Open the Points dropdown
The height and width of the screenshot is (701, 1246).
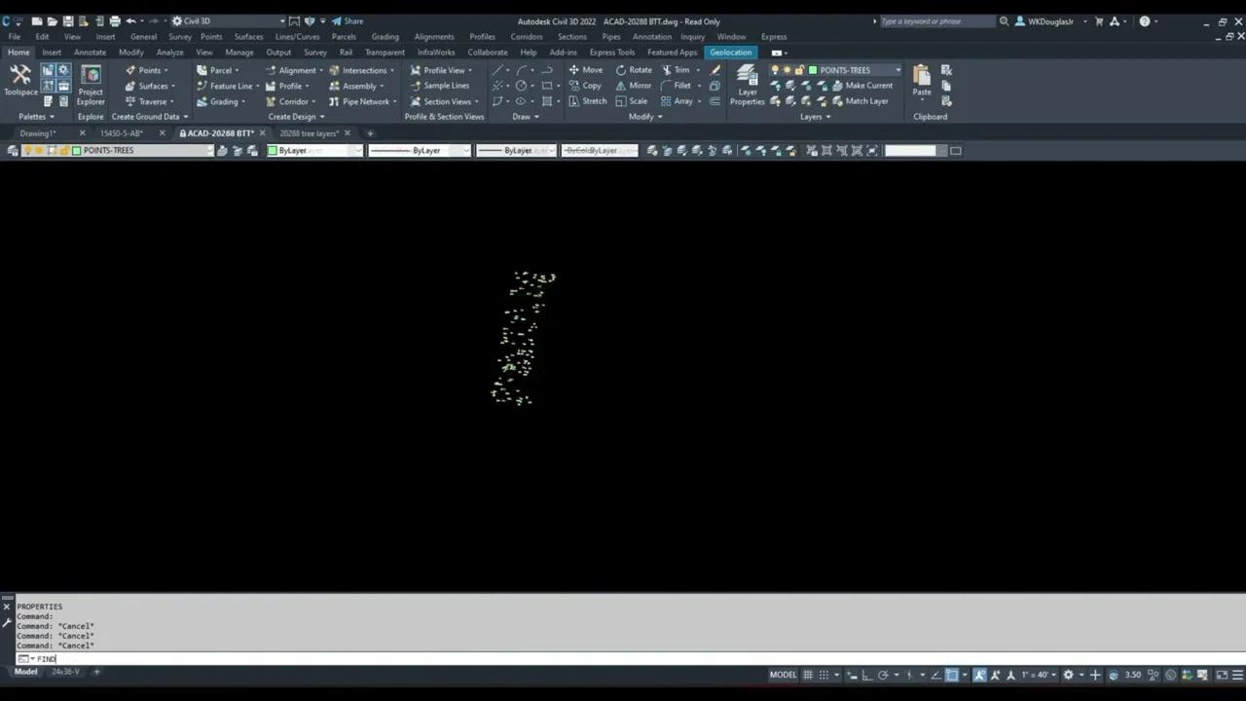tap(146, 70)
